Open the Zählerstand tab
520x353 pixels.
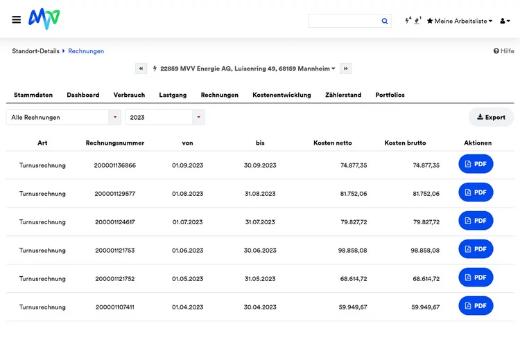[343, 95]
